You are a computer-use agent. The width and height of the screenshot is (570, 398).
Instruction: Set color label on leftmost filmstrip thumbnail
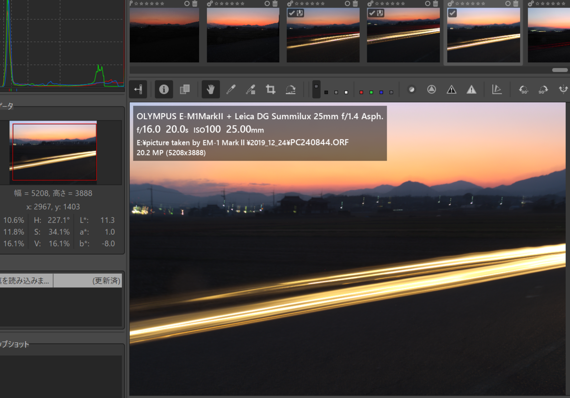click(187, 3)
